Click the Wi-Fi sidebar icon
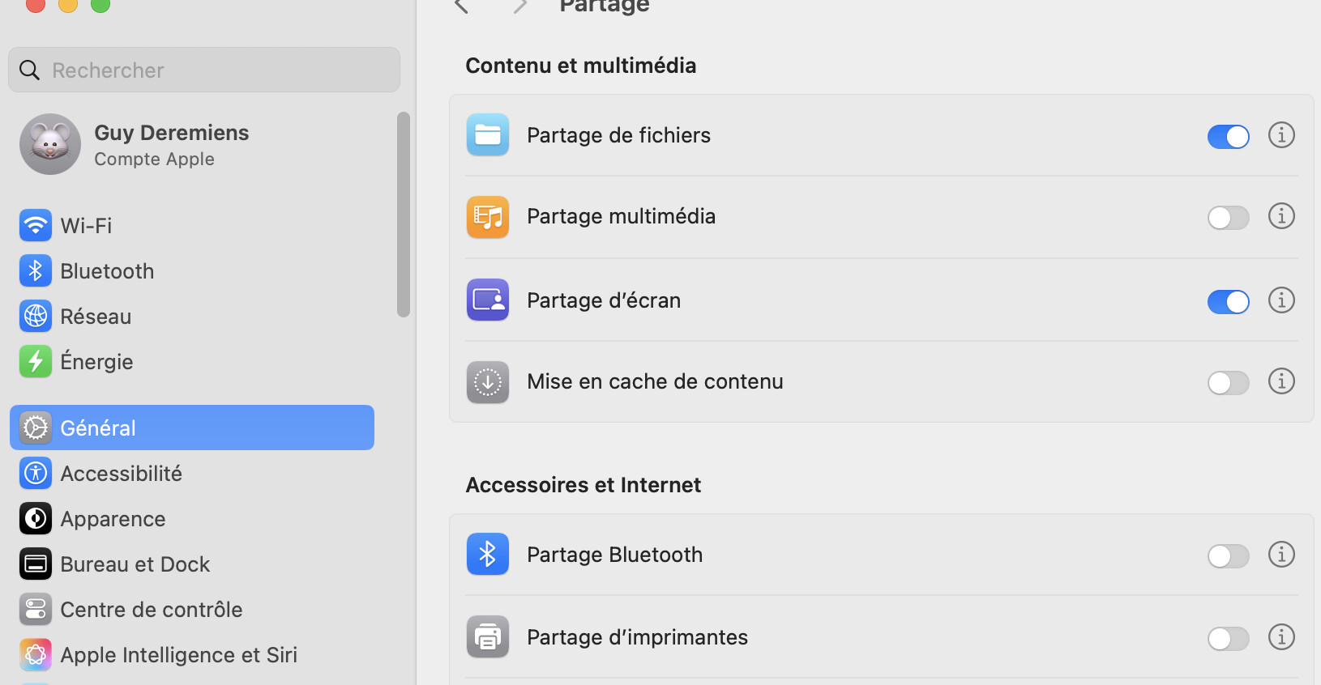 (36, 226)
